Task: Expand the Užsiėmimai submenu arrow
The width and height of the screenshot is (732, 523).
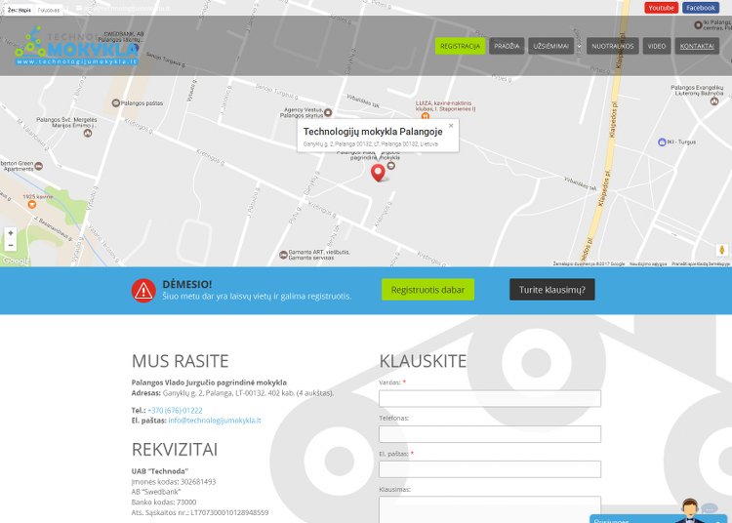Action: (580, 46)
